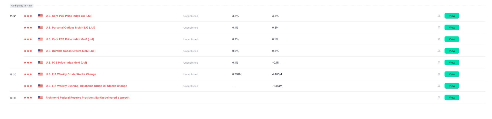Toggle alert bell for Core PCE YoY row
The image size is (492, 119).
[439, 16]
